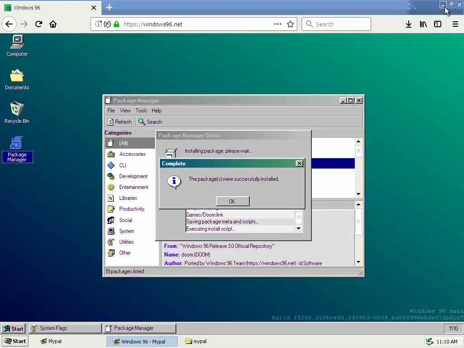Switch to Windows 96 - Mypal taskbar button
Viewport: 464px width, 348px height.
[142, 342]
